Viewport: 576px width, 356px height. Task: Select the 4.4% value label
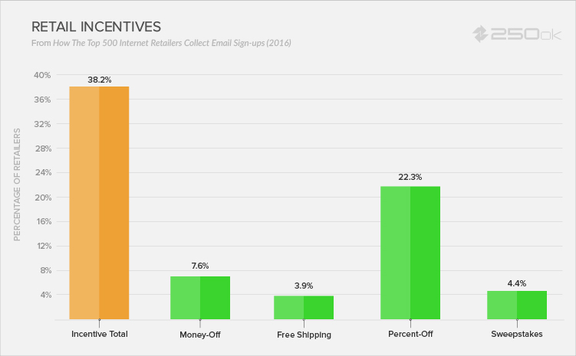517,282
